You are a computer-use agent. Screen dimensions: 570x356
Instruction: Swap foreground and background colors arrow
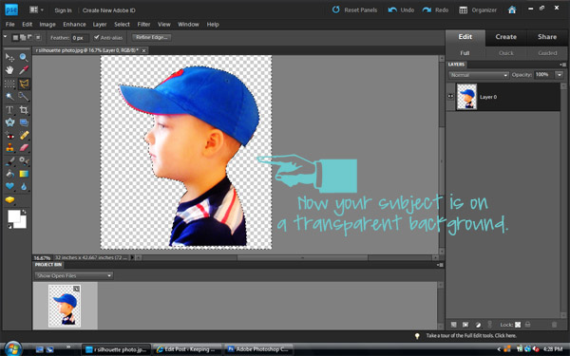click(25, 212)
